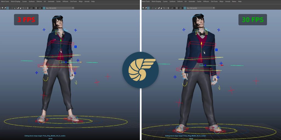Viewport: 281px width, 140px height.
Task: Open the Arnold menu in left window
Action: tap(87, 1)
